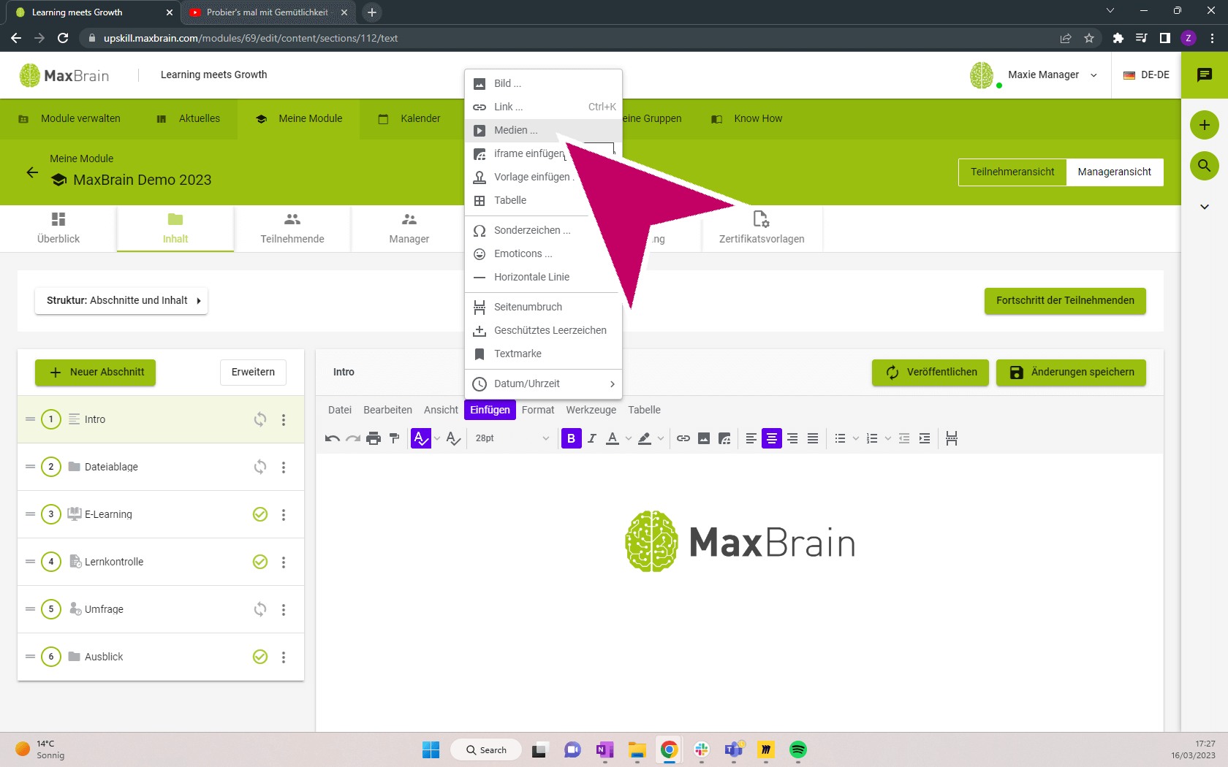Open the text color picker arrow
1228x767 pixels.
pos(629,438)
